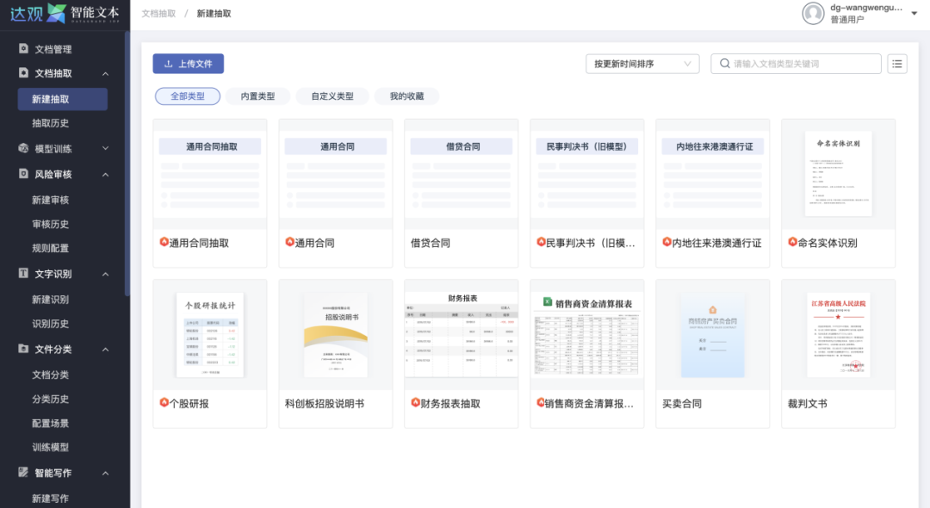Viewport: 930px width, 508px height.
Task: Click the 模型训练 sidebar icon
Action: [23, 148]
